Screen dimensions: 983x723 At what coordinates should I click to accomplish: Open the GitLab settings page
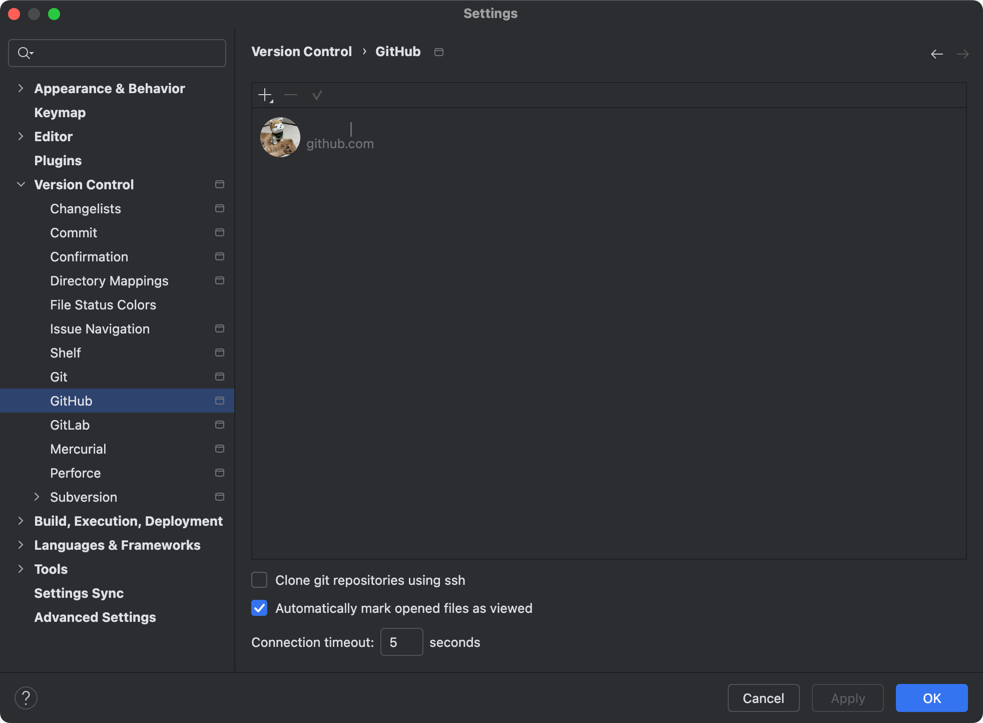[70, 425]
